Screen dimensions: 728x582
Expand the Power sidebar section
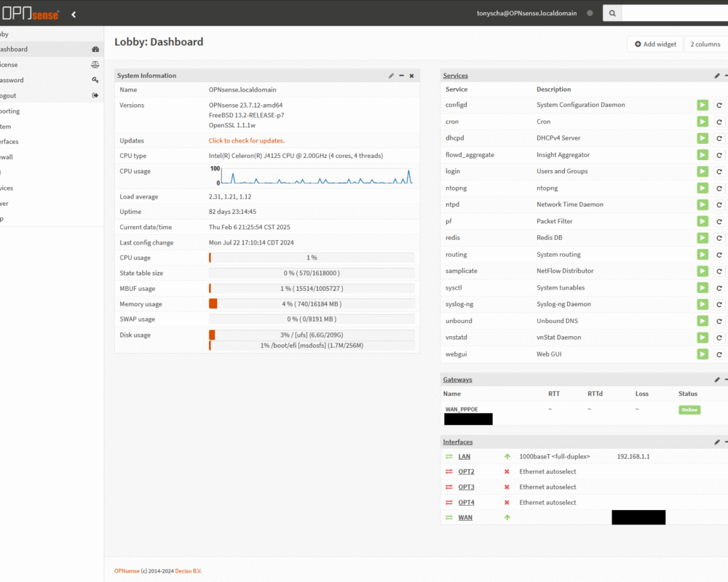coord(52,203)
